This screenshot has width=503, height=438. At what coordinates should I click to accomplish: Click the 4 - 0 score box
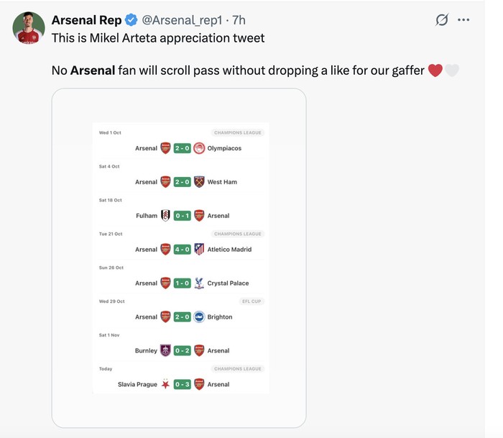(182, 250)
